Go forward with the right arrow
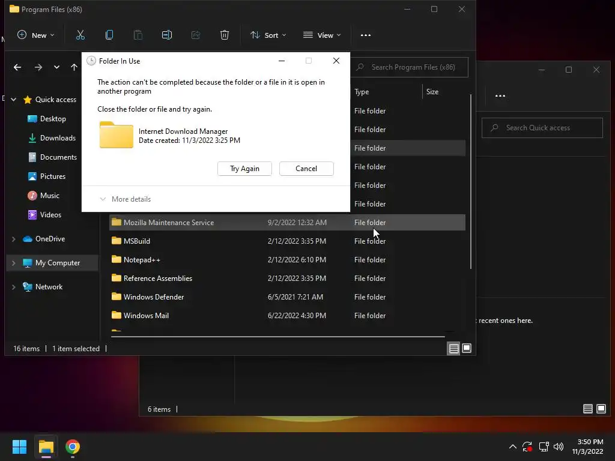 [38, 67]
